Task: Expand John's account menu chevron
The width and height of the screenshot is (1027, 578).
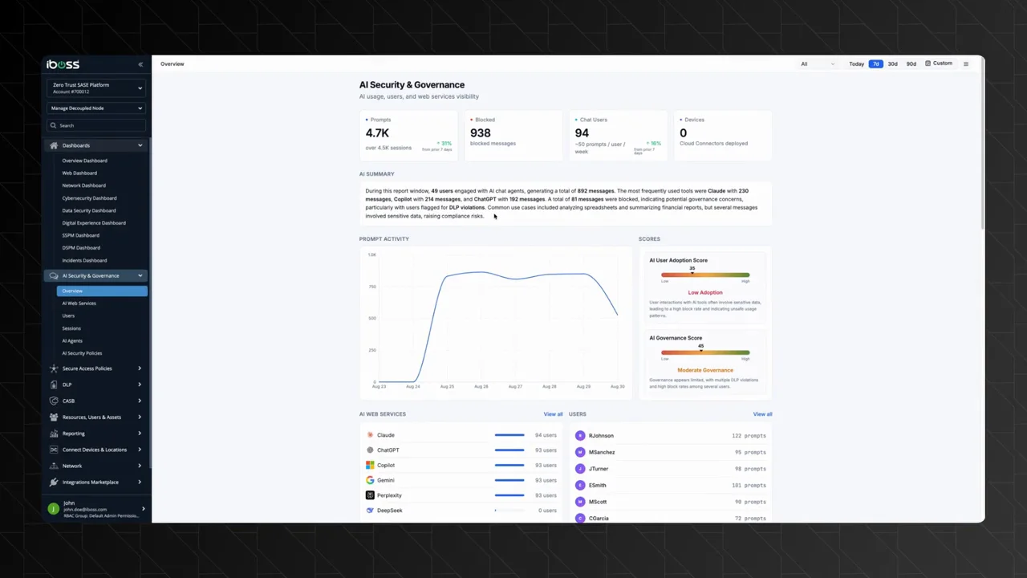Action: coord(144,509)
